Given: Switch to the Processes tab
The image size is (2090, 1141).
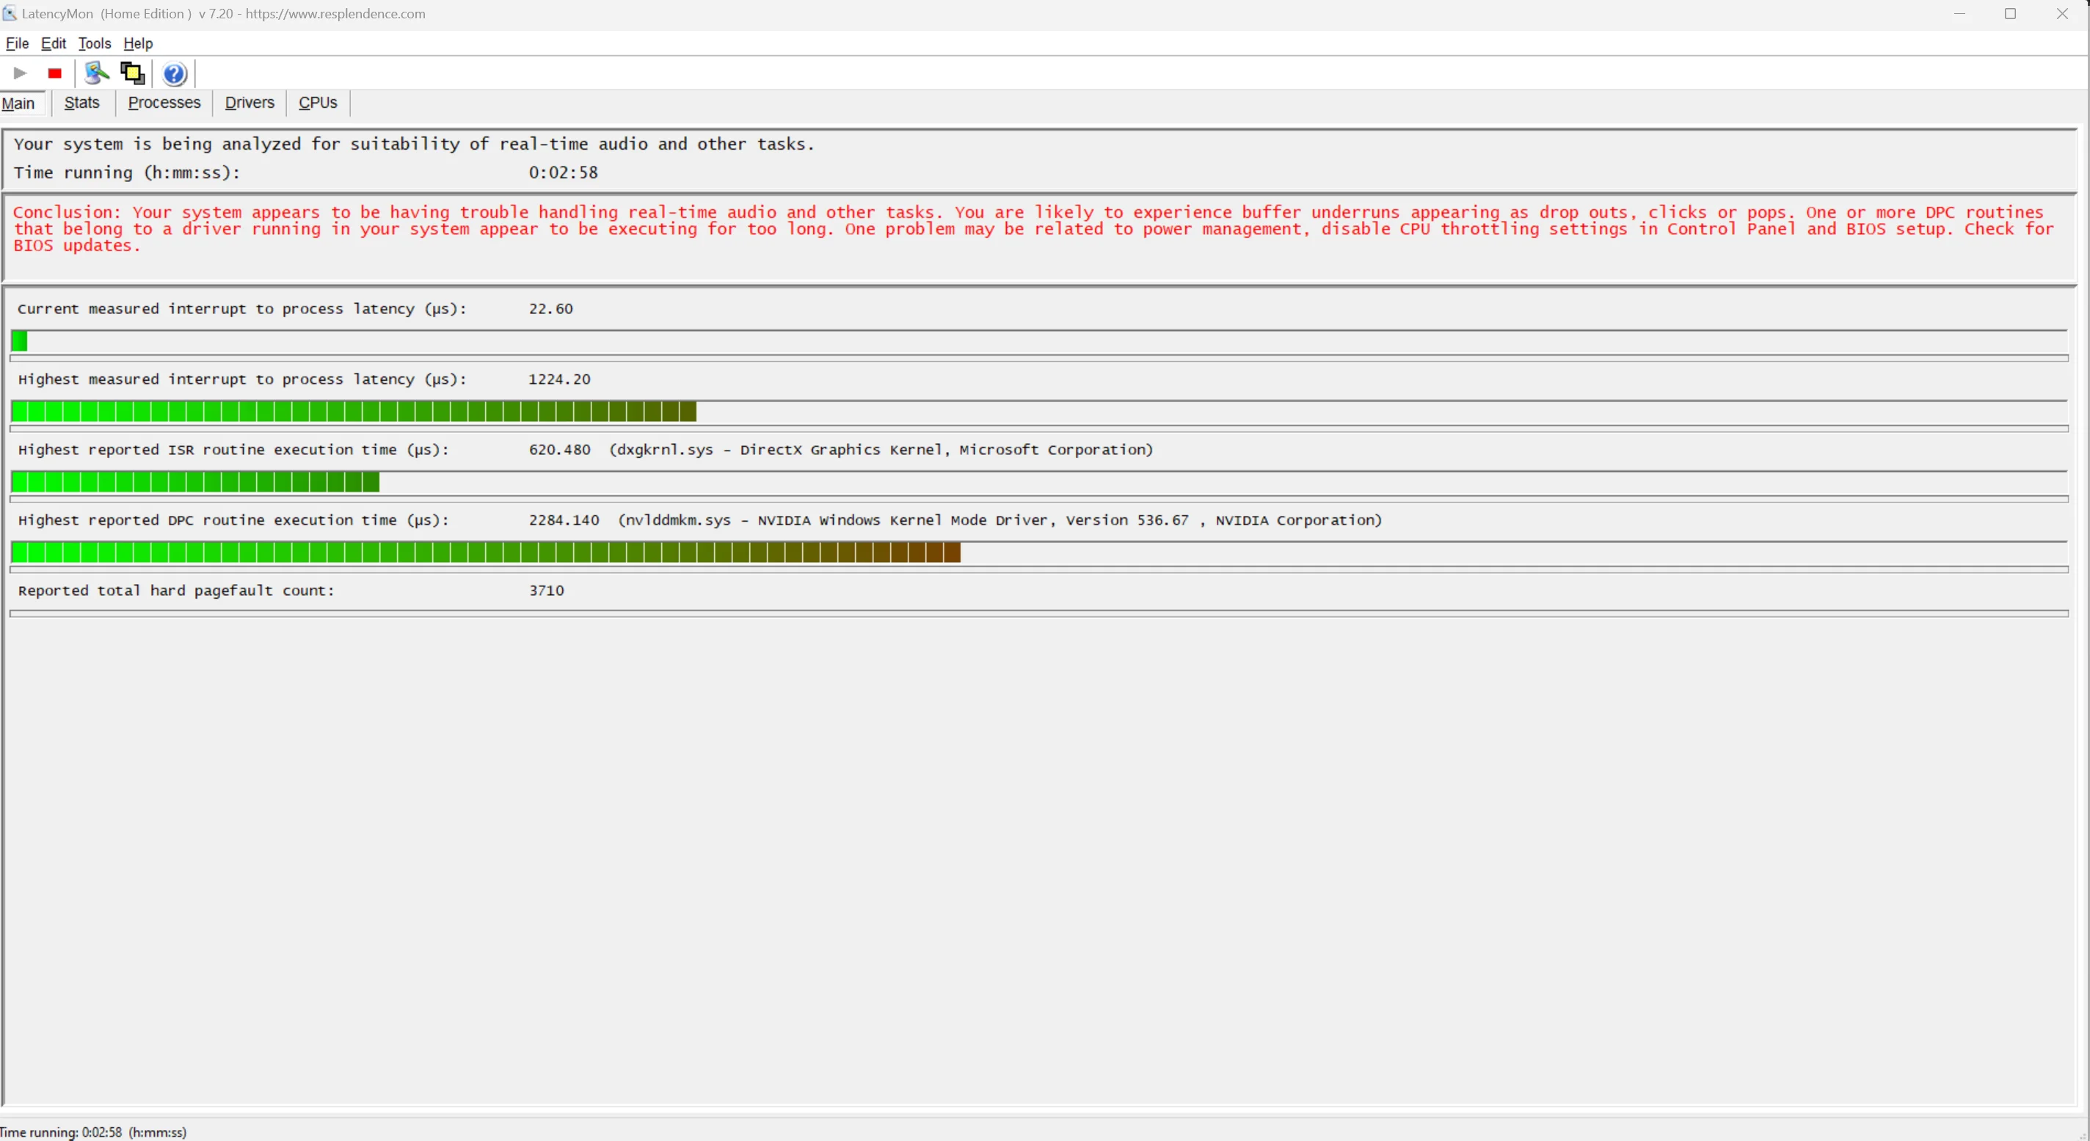Looking at the screenshot, I should tap(164, 102).
